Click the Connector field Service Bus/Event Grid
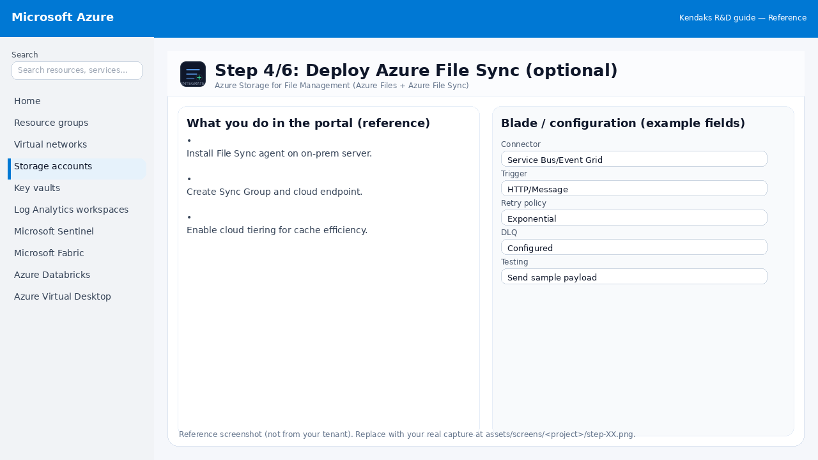This screenshot has height=460, width=818. coord(634,159)
